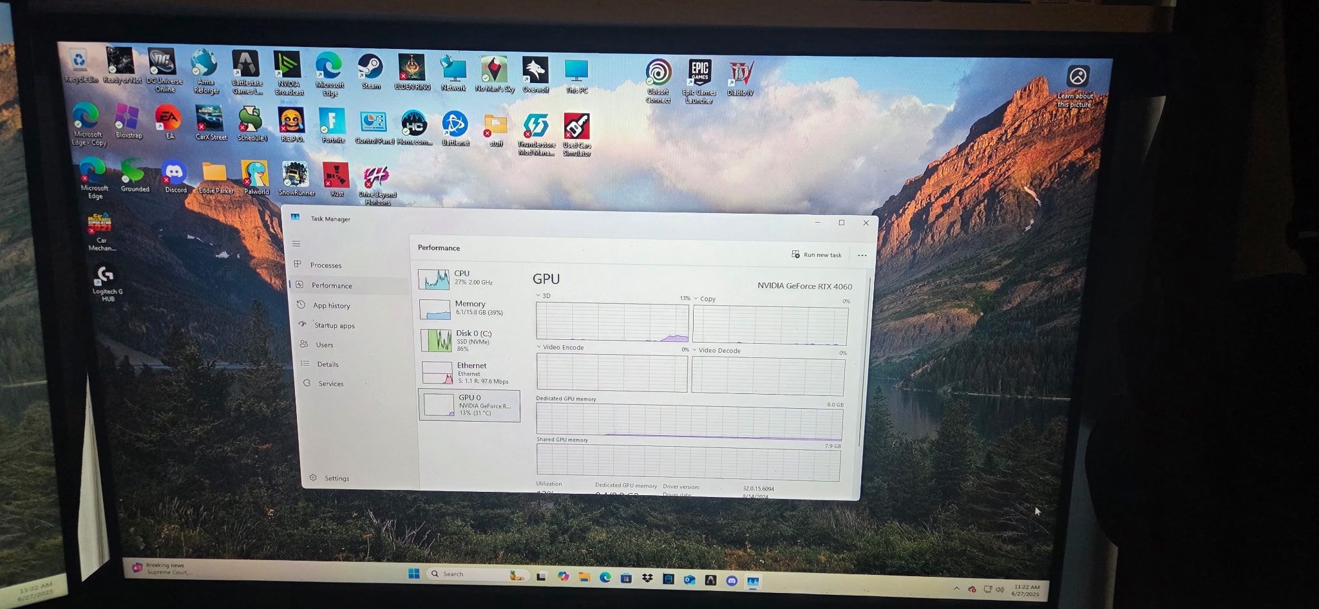Select the Eddie Parker folder
This screenshot has height=609, width=1319.
click(216, 177)
